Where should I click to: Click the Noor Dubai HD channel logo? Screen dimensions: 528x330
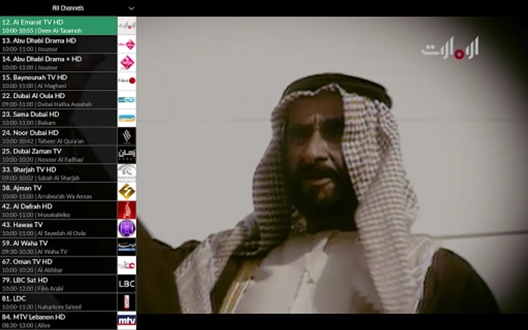127,136
